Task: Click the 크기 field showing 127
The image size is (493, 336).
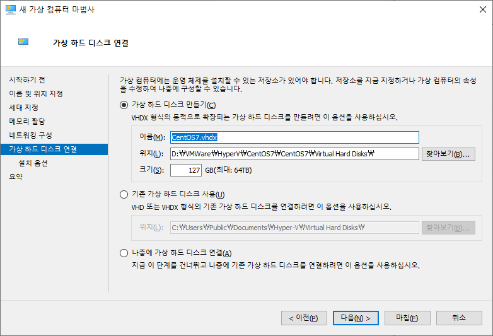Action: click(x=186, y=170)
